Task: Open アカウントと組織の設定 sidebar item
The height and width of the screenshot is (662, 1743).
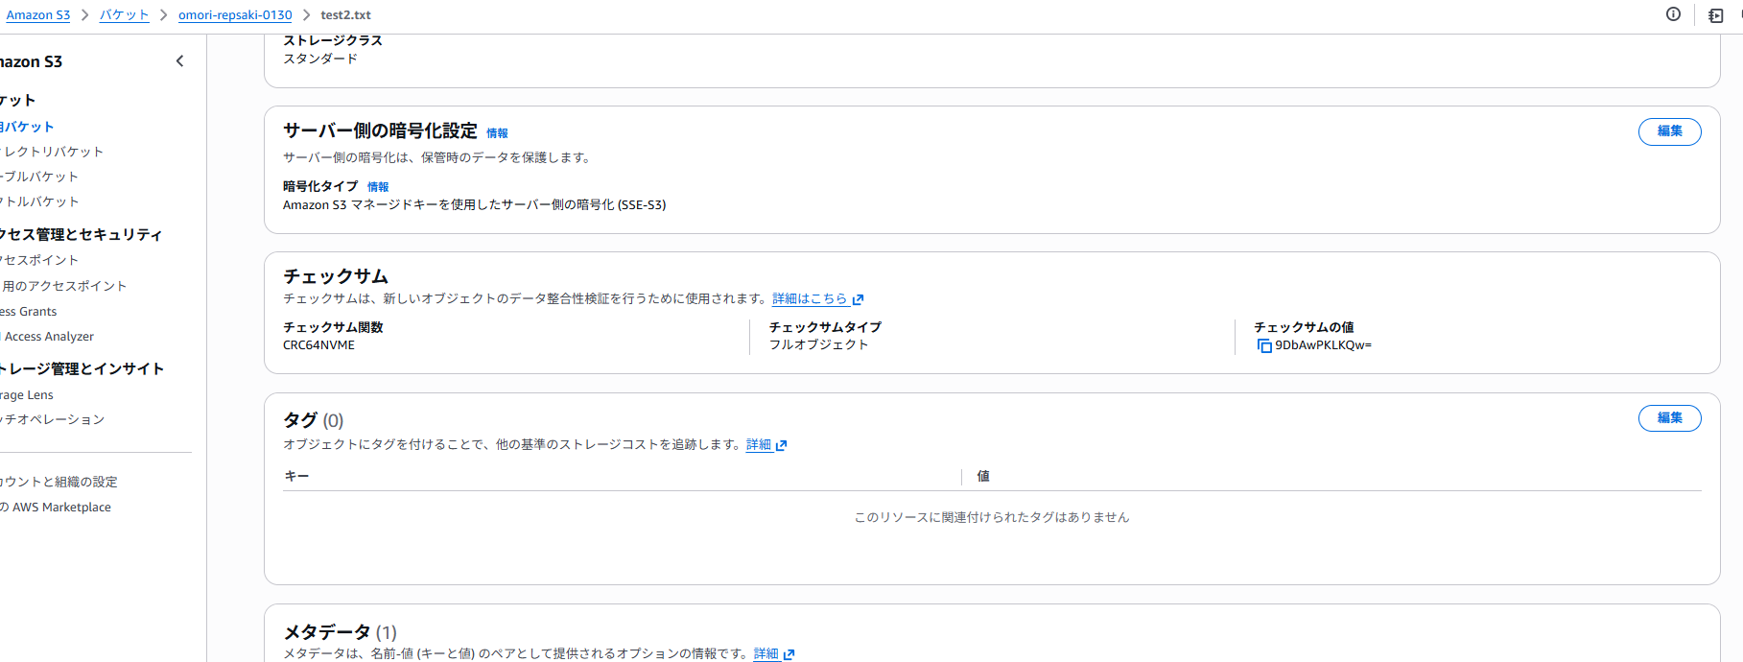Action: click(x=59, y=482)
